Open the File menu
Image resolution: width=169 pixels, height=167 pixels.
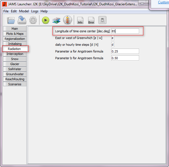[6, 11]
